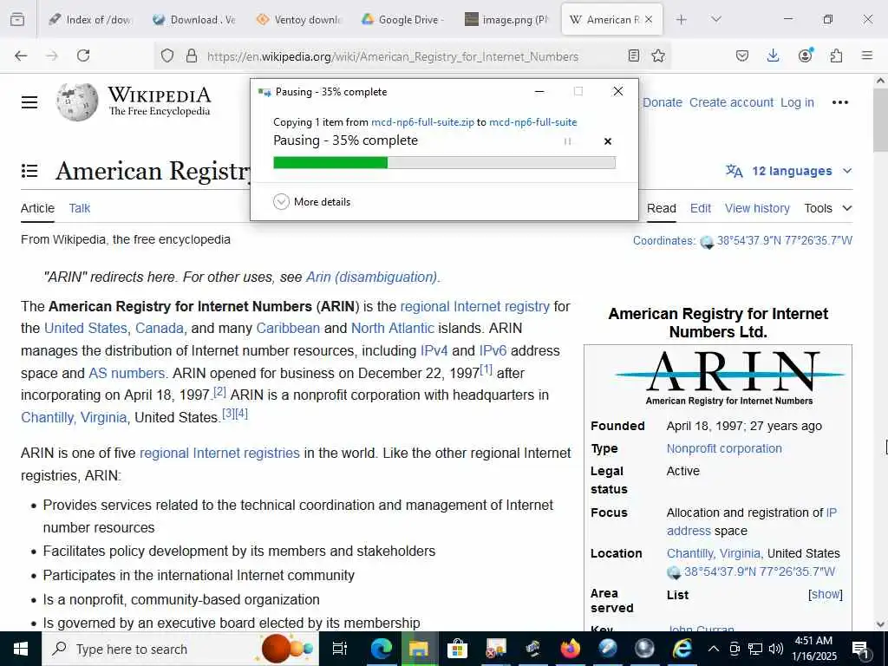888x666 pixels.
Task: Open Firefox View icon at tab strip start
Action: 17,19
